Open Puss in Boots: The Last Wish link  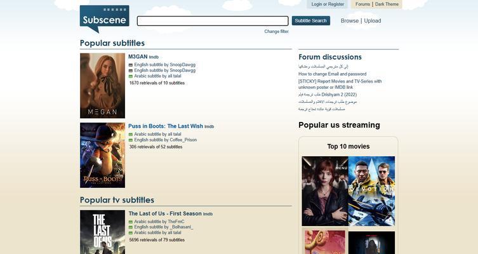(x=166, y=126)
